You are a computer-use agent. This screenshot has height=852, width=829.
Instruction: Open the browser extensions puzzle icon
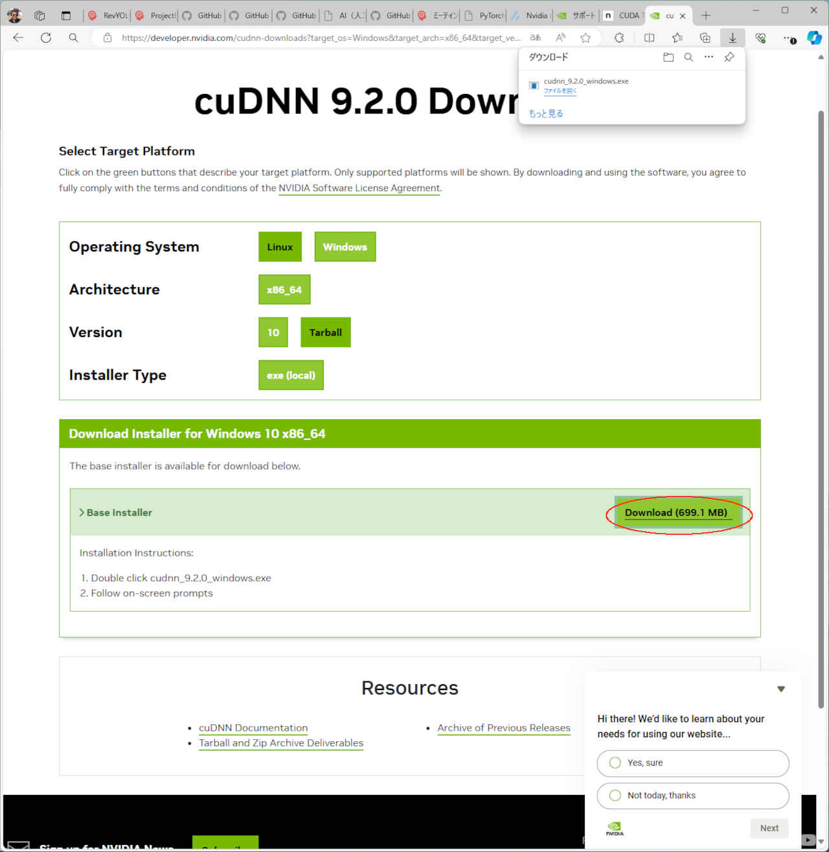pyautogui.click(x=619, y=38)
